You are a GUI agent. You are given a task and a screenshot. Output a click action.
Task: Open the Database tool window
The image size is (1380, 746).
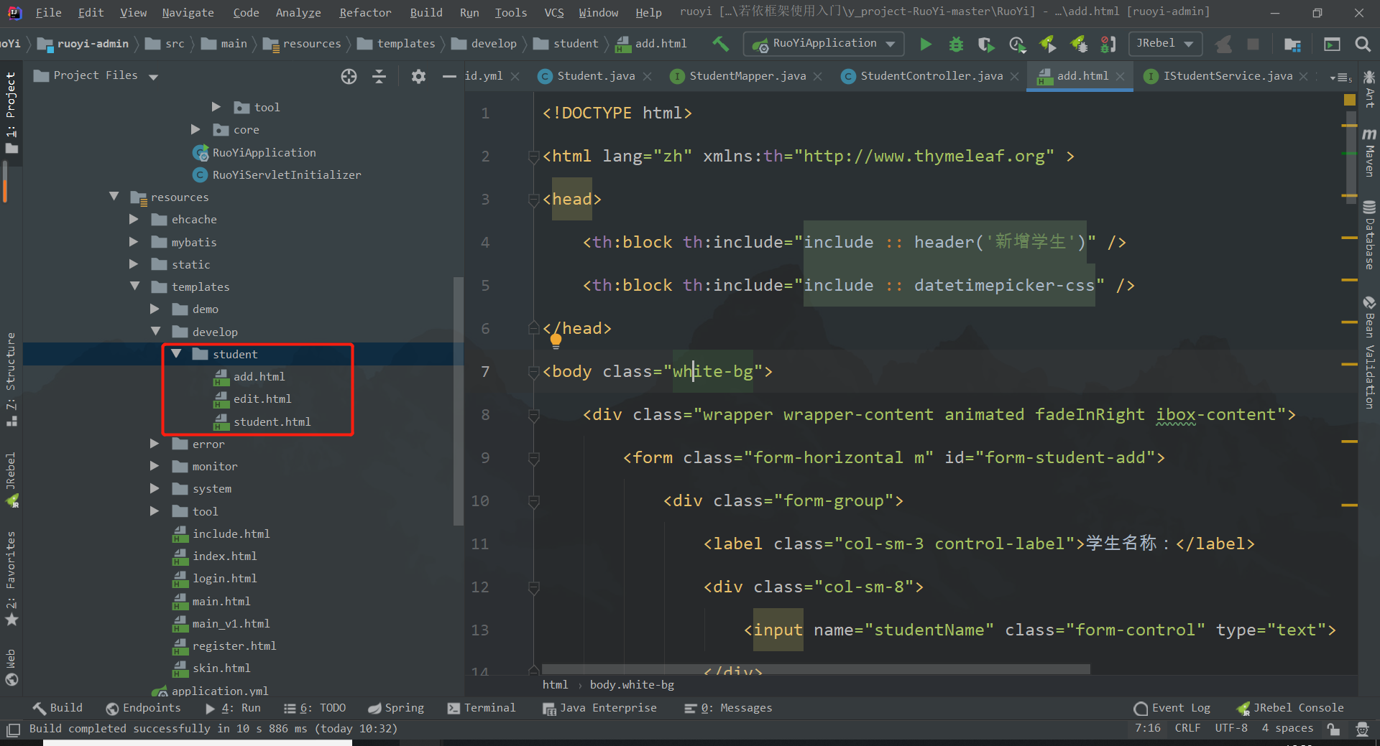pos(1369,236)
